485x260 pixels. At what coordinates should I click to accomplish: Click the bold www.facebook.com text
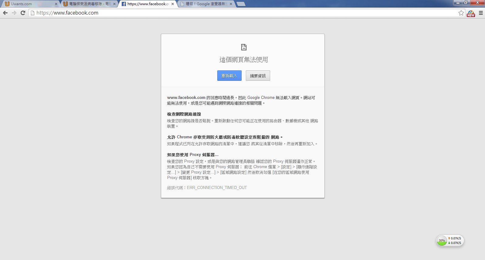tap(186, 98)
